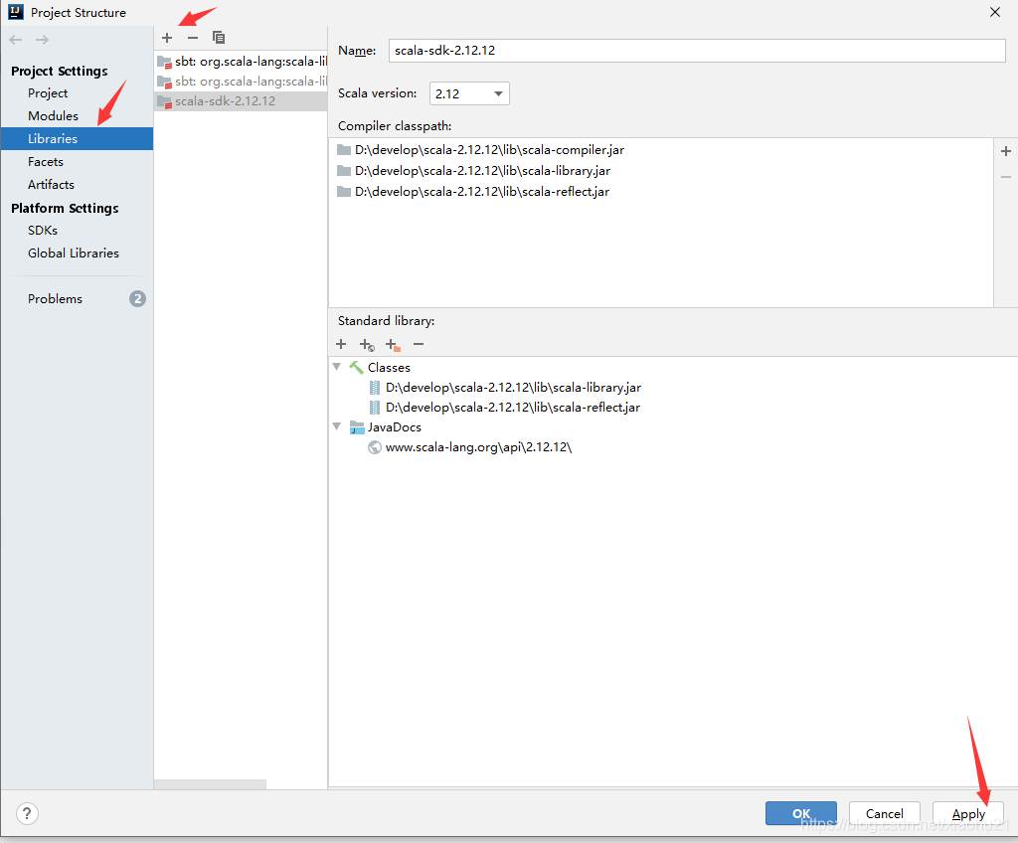Click the Classes hammer icon

coord(357,368)
